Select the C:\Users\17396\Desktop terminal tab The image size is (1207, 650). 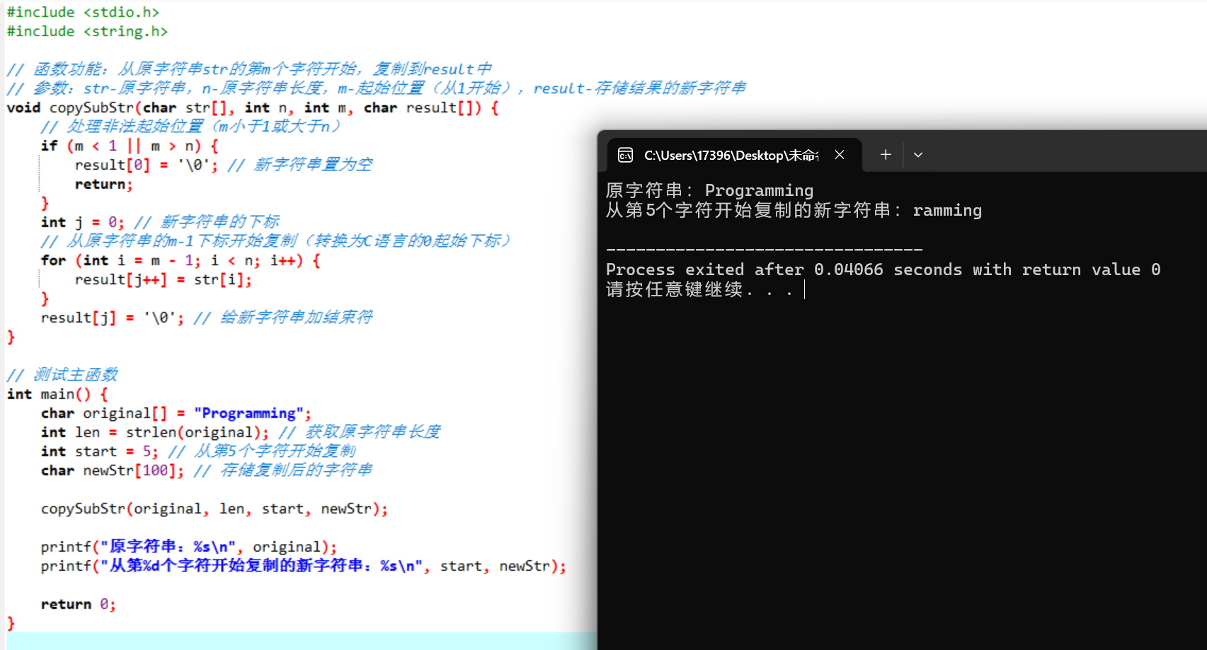point(734,155)
